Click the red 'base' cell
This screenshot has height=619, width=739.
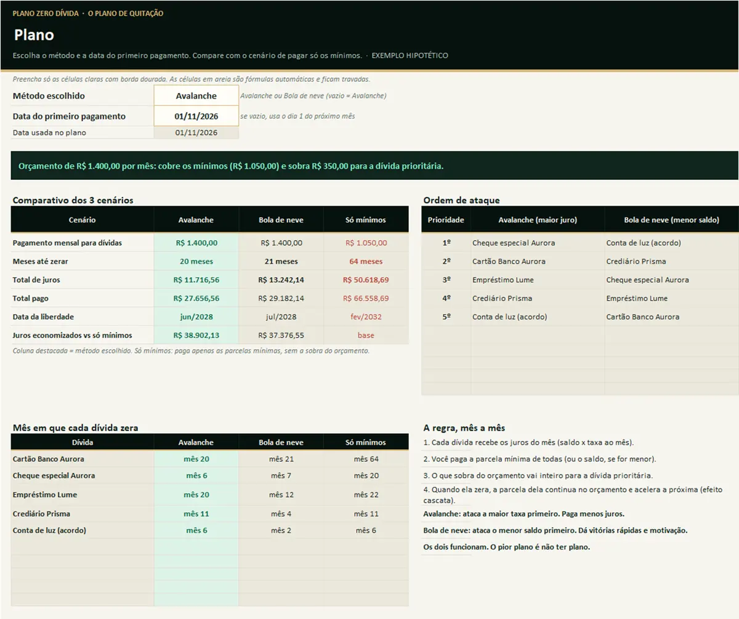pos(366,335)
